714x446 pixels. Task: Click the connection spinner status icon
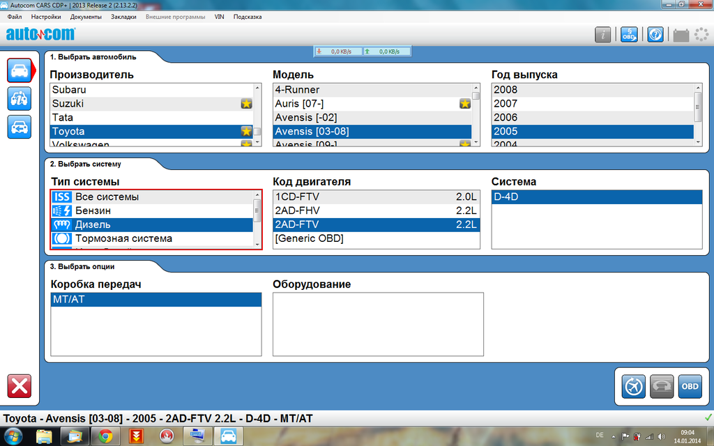701,35
